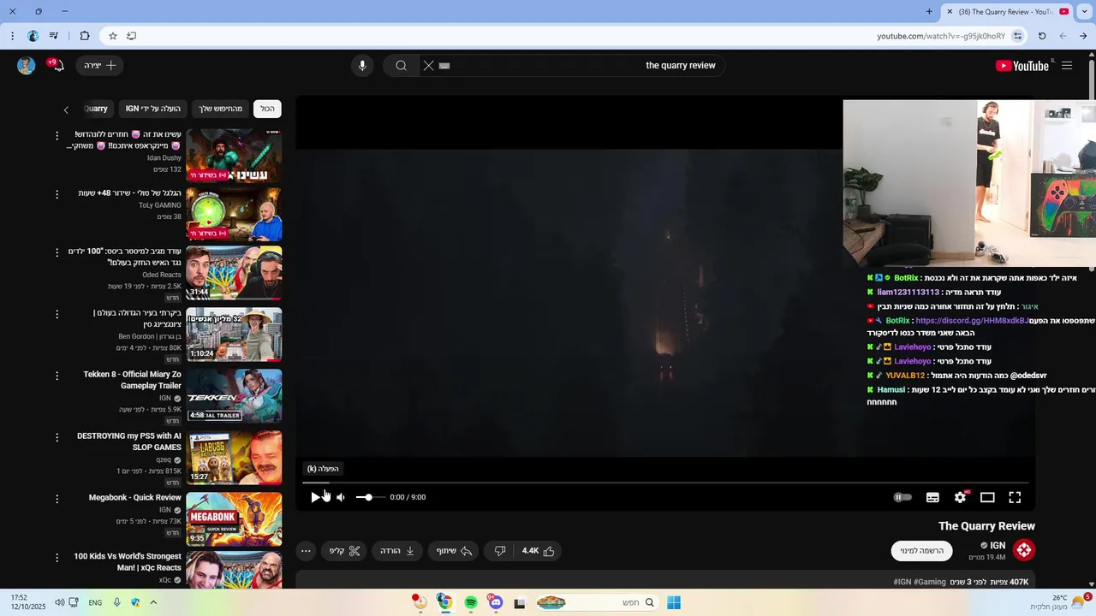Mute the video player volume
This screenshot has width=1096, height=616.
click(341, 497)
